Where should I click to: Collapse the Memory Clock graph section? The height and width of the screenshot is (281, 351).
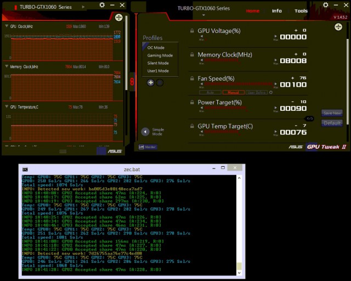coord(7,66)
